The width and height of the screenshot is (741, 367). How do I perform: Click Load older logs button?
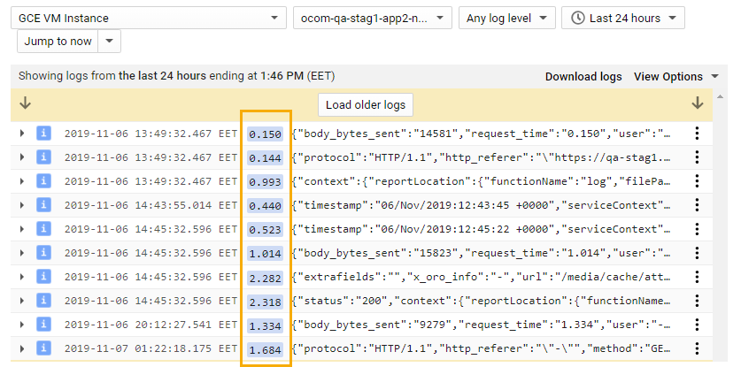(365, 104)
